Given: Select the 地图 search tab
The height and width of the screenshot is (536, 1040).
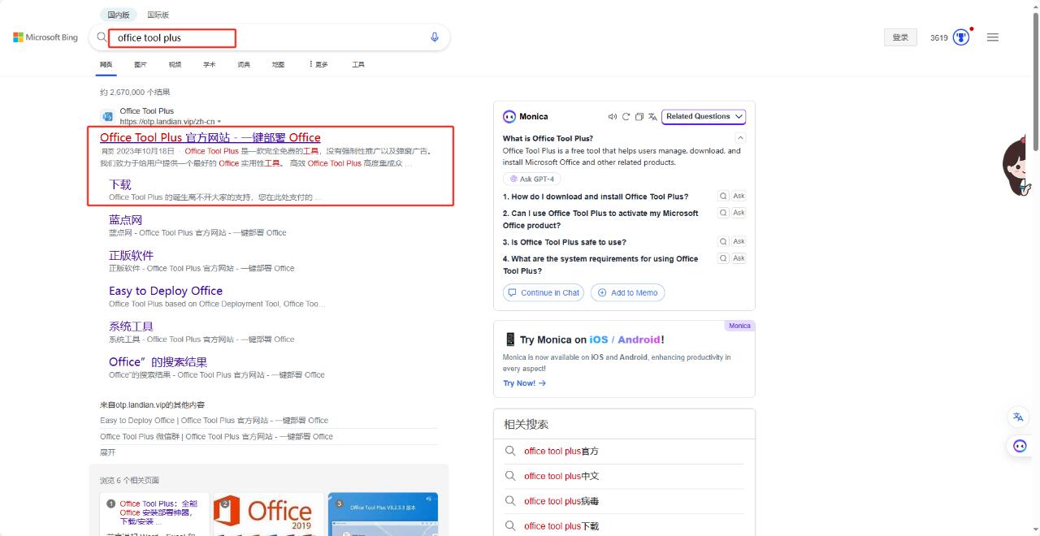Looking at the screenshot, I should (278, 64).
